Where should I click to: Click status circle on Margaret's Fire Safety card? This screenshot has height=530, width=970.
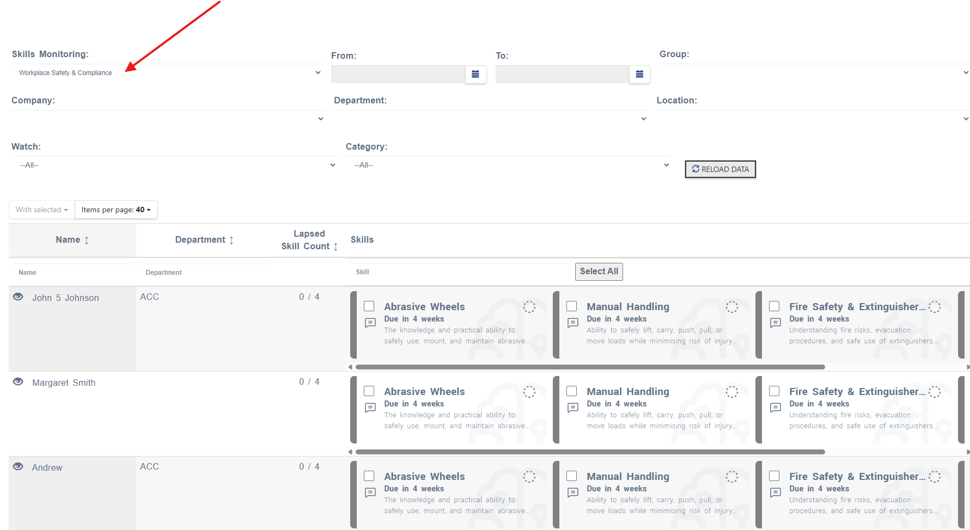[935, 392]
